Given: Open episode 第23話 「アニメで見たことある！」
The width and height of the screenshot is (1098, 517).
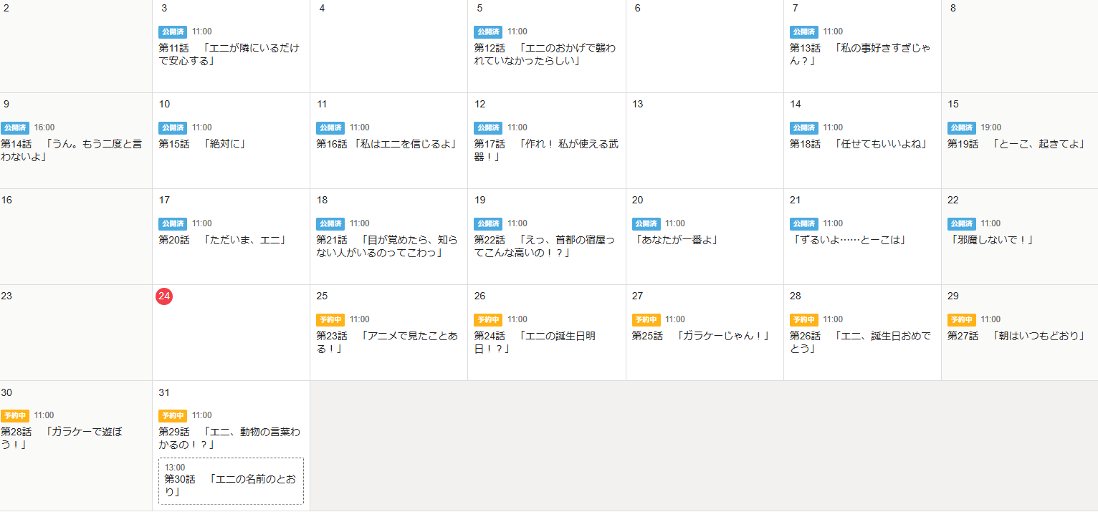Looking at the screenshot, I should 387,342.
